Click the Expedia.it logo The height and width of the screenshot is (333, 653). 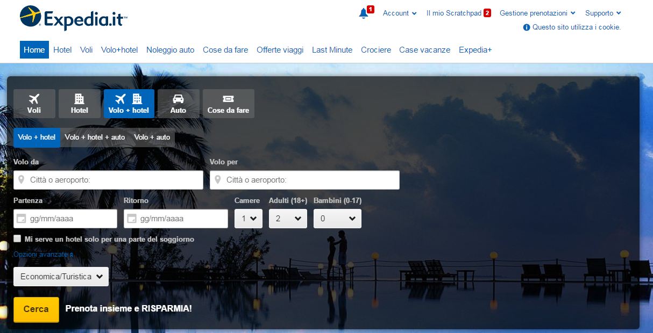pyautogui.click(x=74, y=18)
